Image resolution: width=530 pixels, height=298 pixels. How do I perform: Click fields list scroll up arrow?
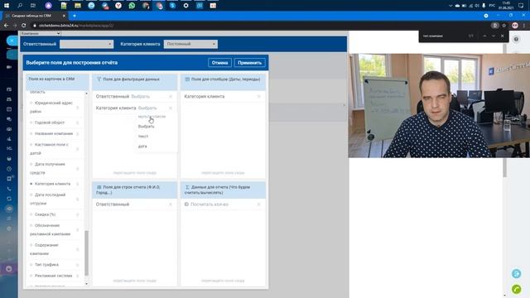(x=86, y=94)
